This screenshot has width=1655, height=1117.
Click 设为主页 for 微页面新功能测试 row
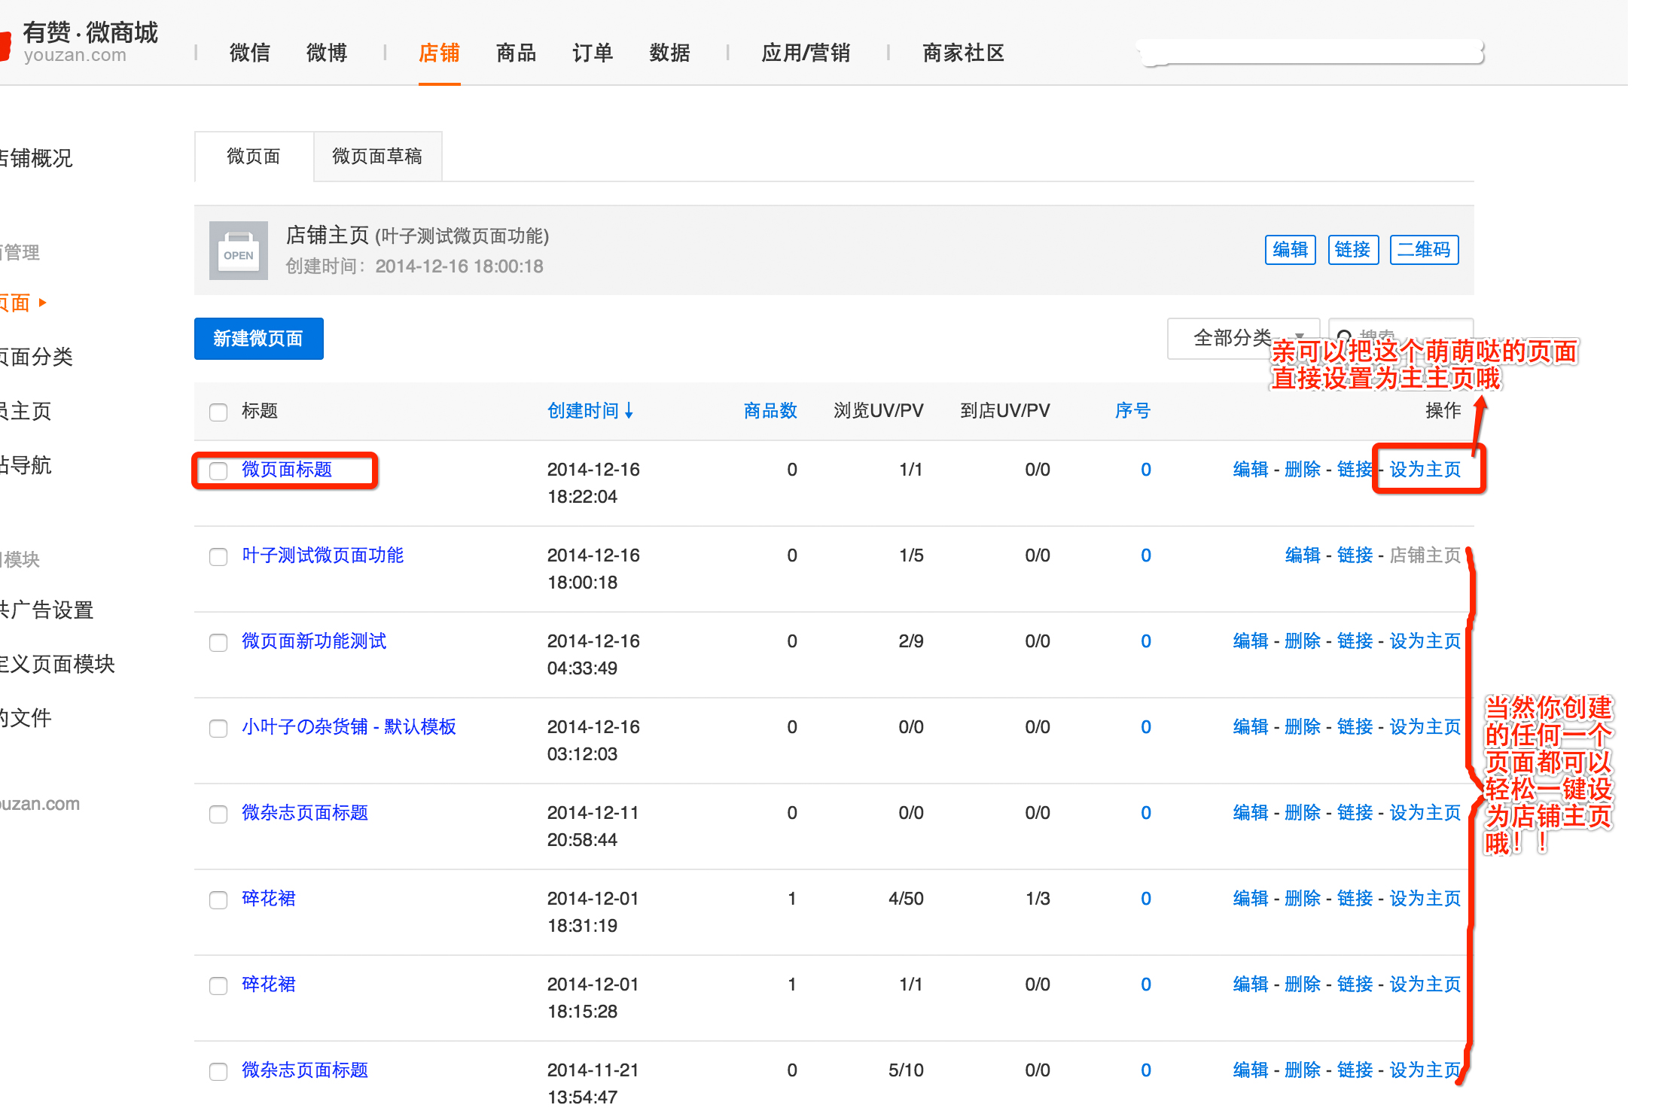(1425, 641)
